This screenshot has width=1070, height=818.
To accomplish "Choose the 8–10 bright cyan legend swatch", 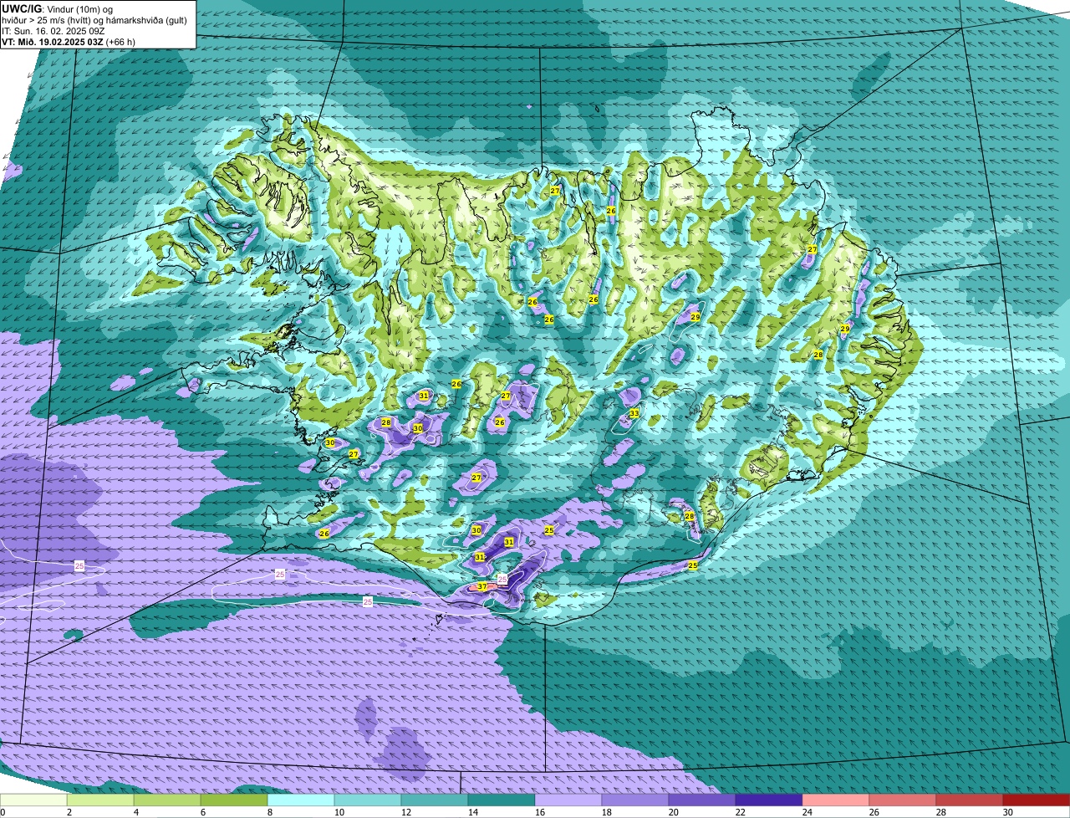I will pyautogui.click(x=301, y=800).
